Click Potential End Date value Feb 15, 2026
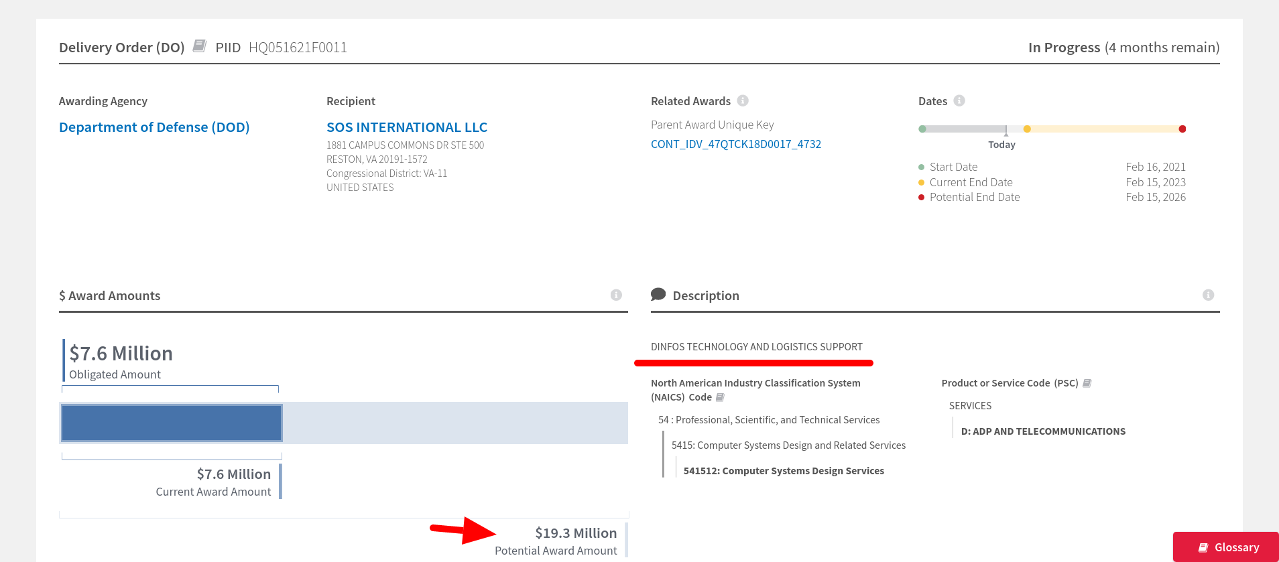 tap(1156, 197)
